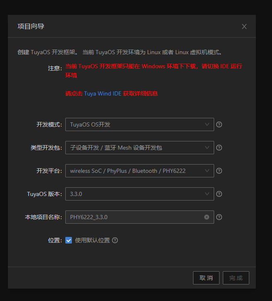
Task: Click the 项目向导 dialog title
Action: (x=31, y=26)
